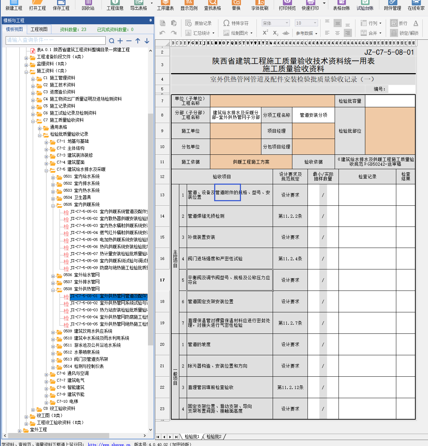Open the 表格台账 ledger
This screenshot has height=446, width=428.
(x=341, y=5)
